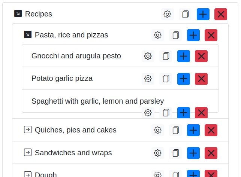Collapse Pasta, rice and pizzas node
241x177 pixels.
28,35
